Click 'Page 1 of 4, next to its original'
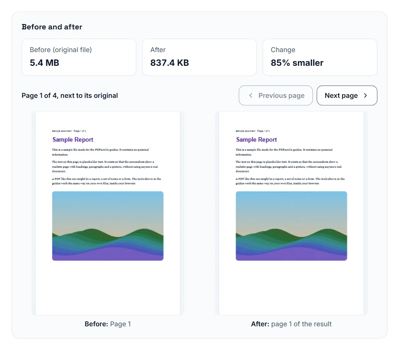The width and height of the screenshot is (399, 350). [70, 96]
